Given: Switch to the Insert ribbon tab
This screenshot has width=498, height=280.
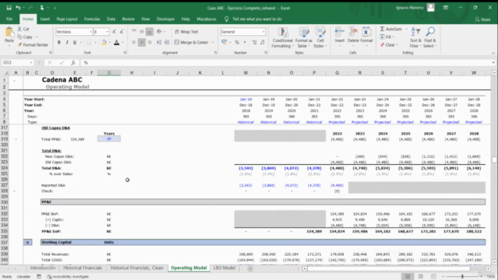Looking at the screenshot, I should pos(45,19).
